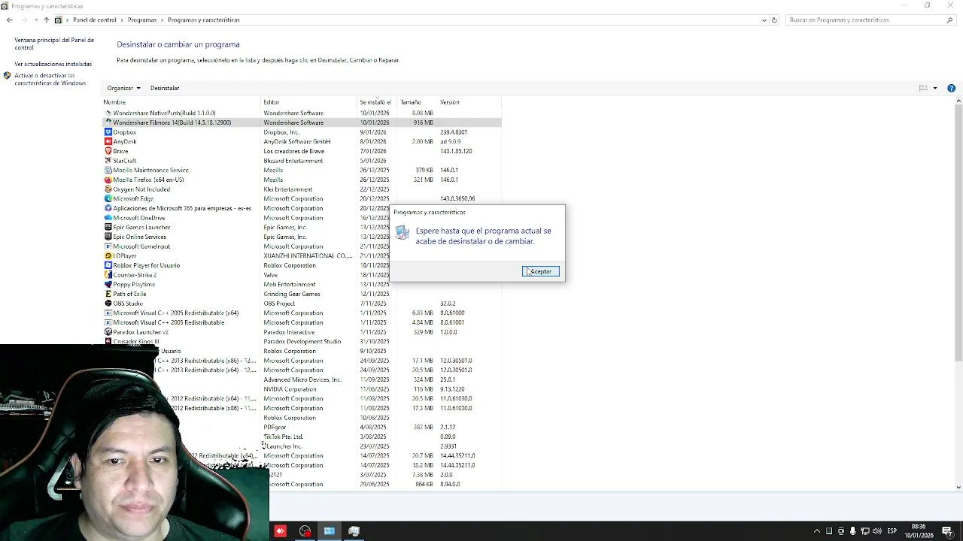Screen dimensions: 963x541
Task: Select the Counter-Strike 2 icon
Action: (x=108, y=275)
